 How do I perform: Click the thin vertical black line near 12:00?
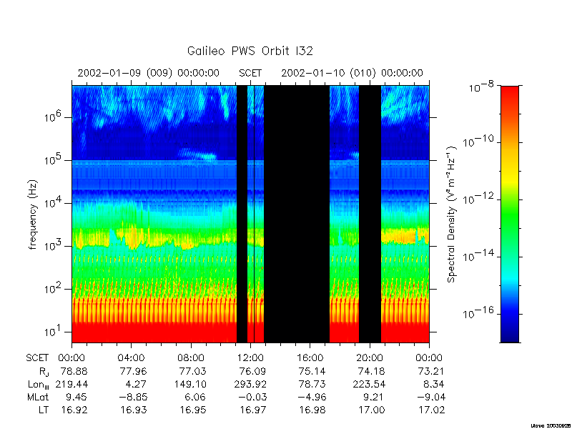254,214
